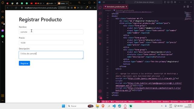The image size is (194, 109).
Task: Open VS Code Extensions panel
Action: [x=100, y=32]
